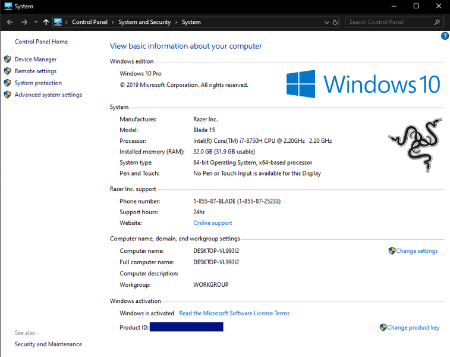This screenshot has height=357, width=450.
Task: Click the Computer name value DESKTOP-VL993I2
Action: 216,250
